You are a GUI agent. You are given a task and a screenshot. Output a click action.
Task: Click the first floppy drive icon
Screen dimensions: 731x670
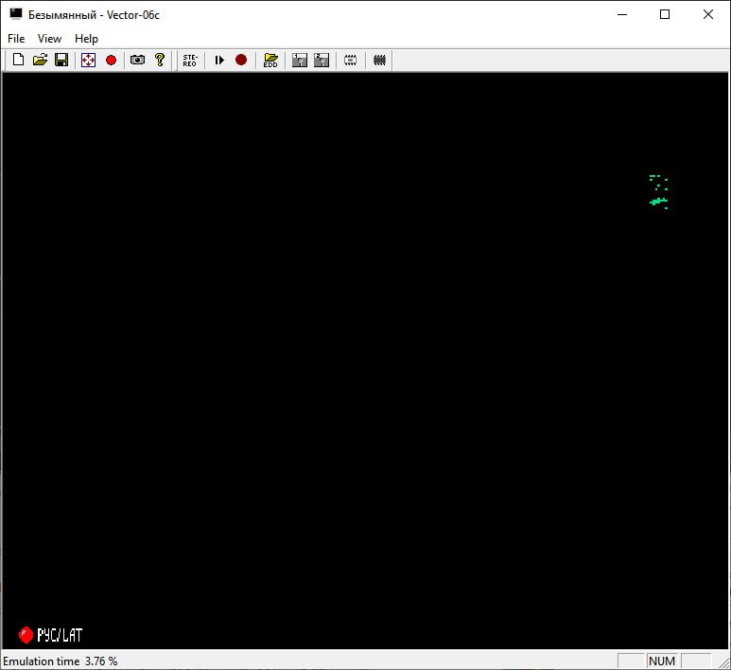tap(300, 60)
